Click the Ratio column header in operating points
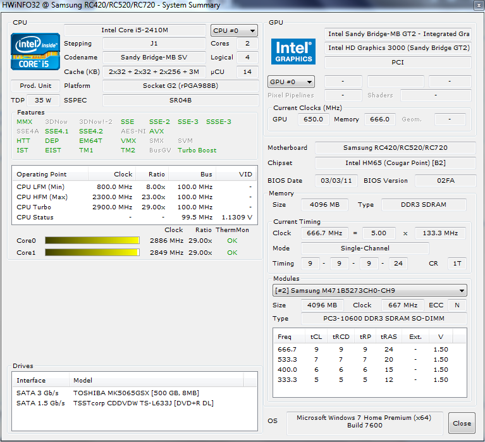The height and width of the screenshot is (442, 485). 152,174
